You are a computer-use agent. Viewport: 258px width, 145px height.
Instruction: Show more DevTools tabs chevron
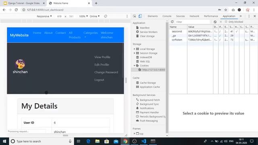coord(241,16)
